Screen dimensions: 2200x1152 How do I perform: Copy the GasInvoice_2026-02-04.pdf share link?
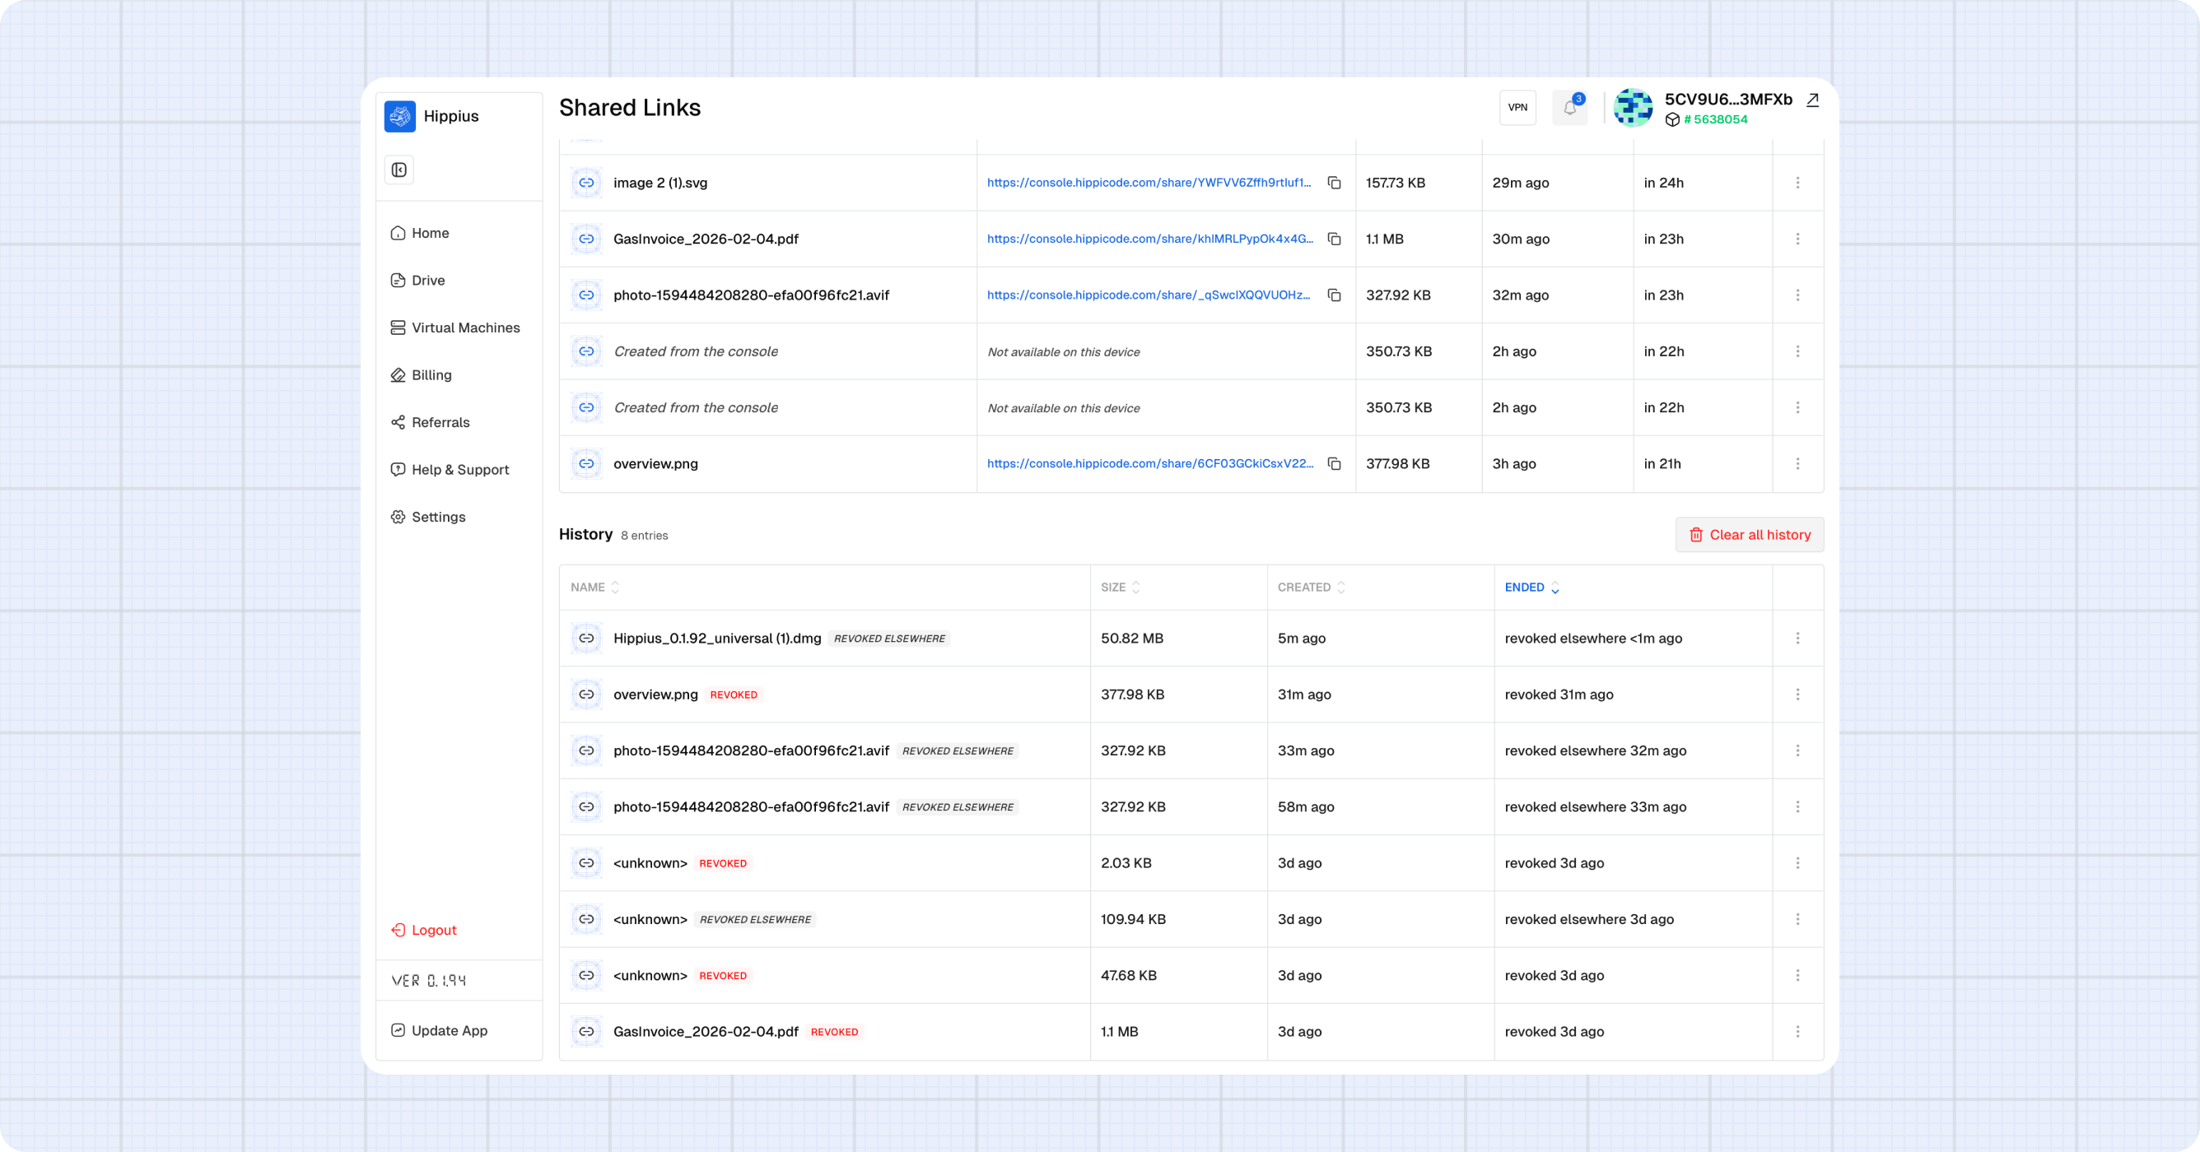point(1334,239)
